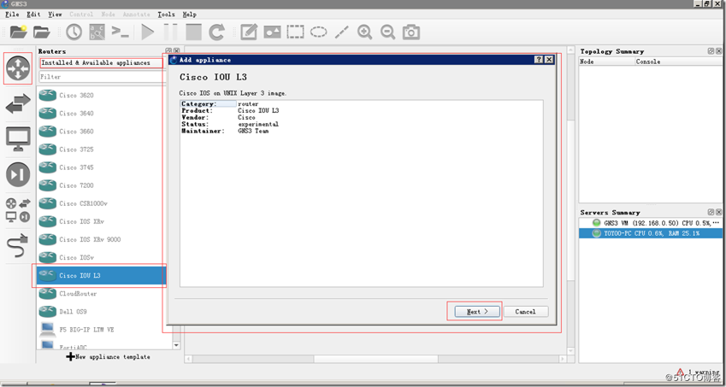Select the Draw rectangle tool
The image size is (726, 387).
tap(295, 32)
